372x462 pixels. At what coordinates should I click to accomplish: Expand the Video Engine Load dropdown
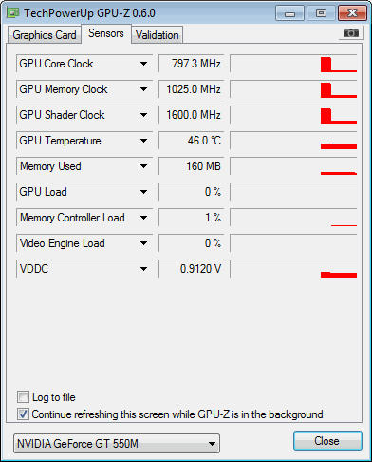(x=143, y=243)
